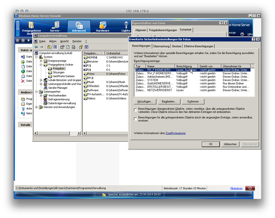Open the Server console tab icon
This screenshot has width=275, height=218.
click(55, 25)
